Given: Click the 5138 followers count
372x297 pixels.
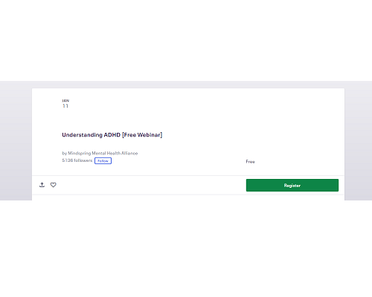Looking at the screenshot, I should click(77, 160).
